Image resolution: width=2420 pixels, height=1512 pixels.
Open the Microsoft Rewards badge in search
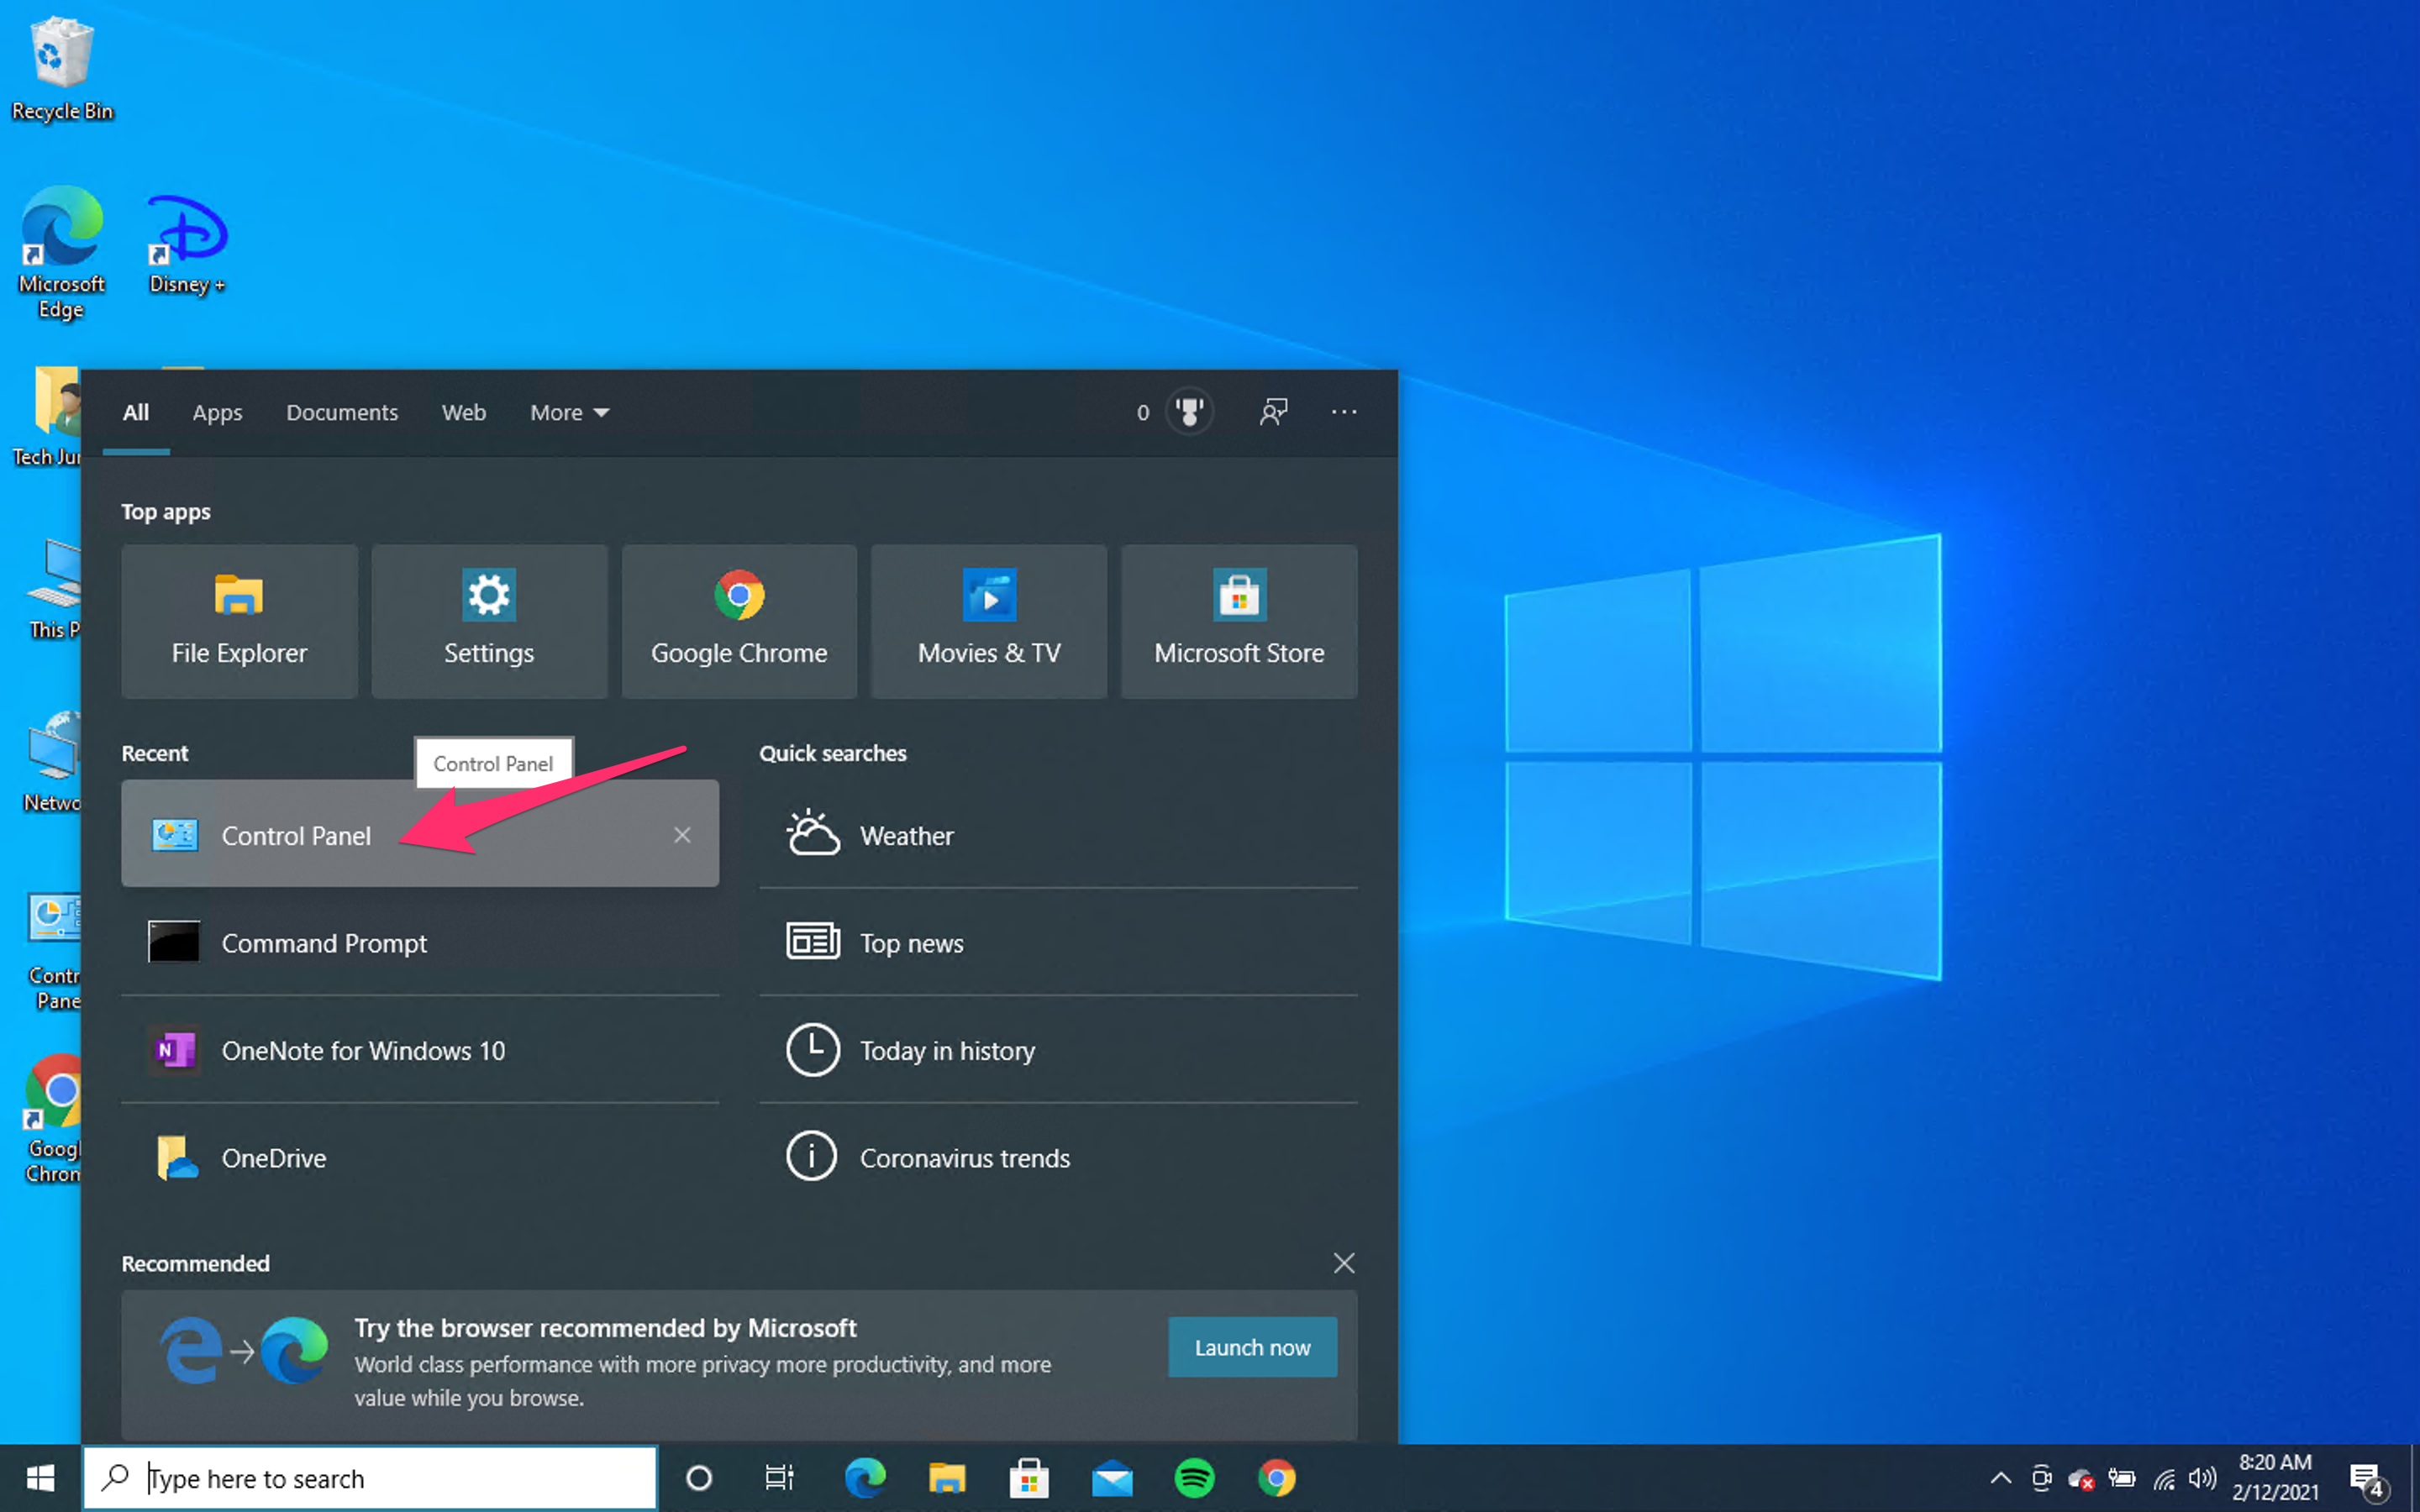1188,411
